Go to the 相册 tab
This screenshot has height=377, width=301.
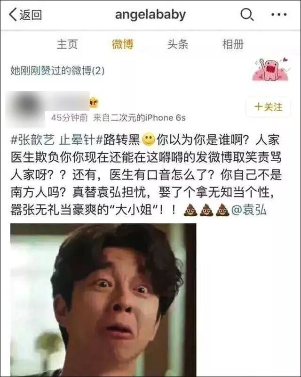click(233, 44)
